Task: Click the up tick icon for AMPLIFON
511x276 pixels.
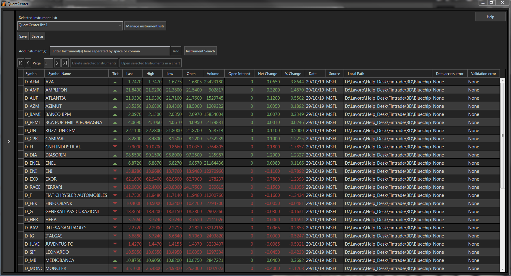Action: [115, 90]
